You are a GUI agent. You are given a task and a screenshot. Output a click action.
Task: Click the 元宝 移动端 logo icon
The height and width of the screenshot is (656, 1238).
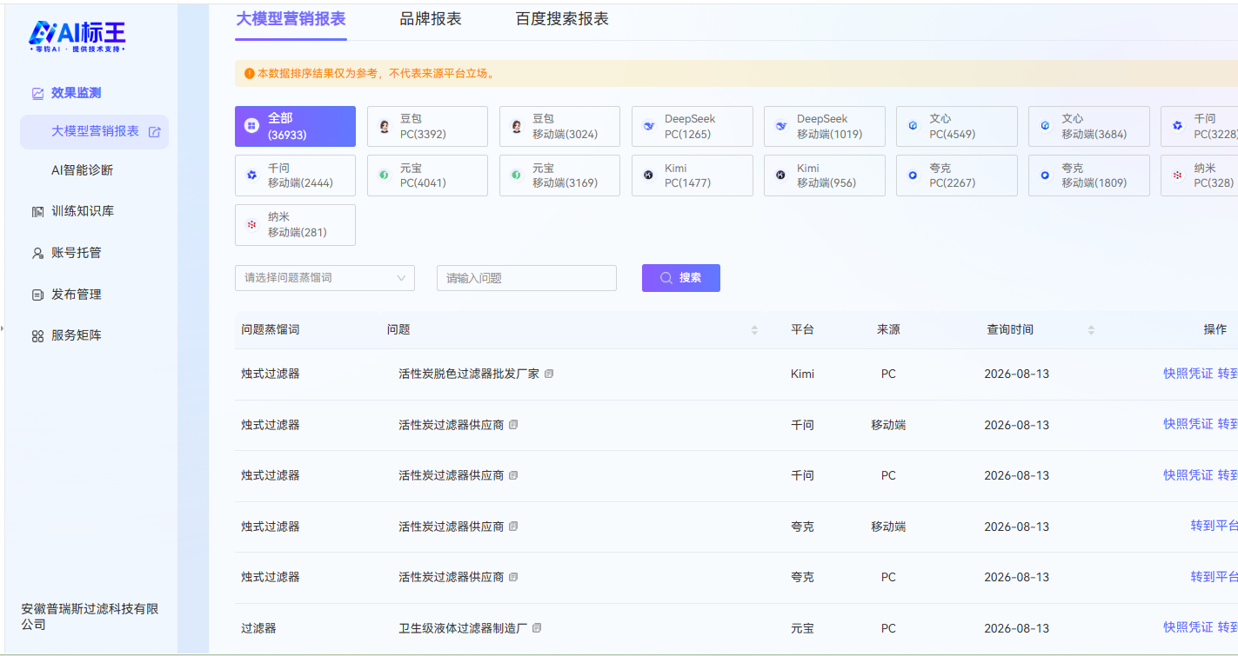516,176
